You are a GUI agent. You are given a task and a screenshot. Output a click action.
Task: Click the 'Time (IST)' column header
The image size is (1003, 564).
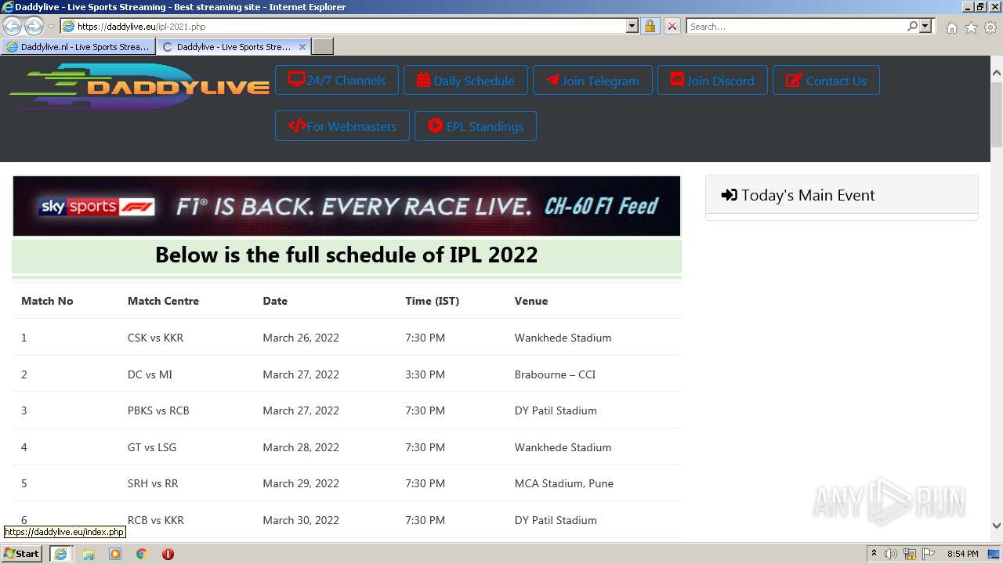[432, 301]
